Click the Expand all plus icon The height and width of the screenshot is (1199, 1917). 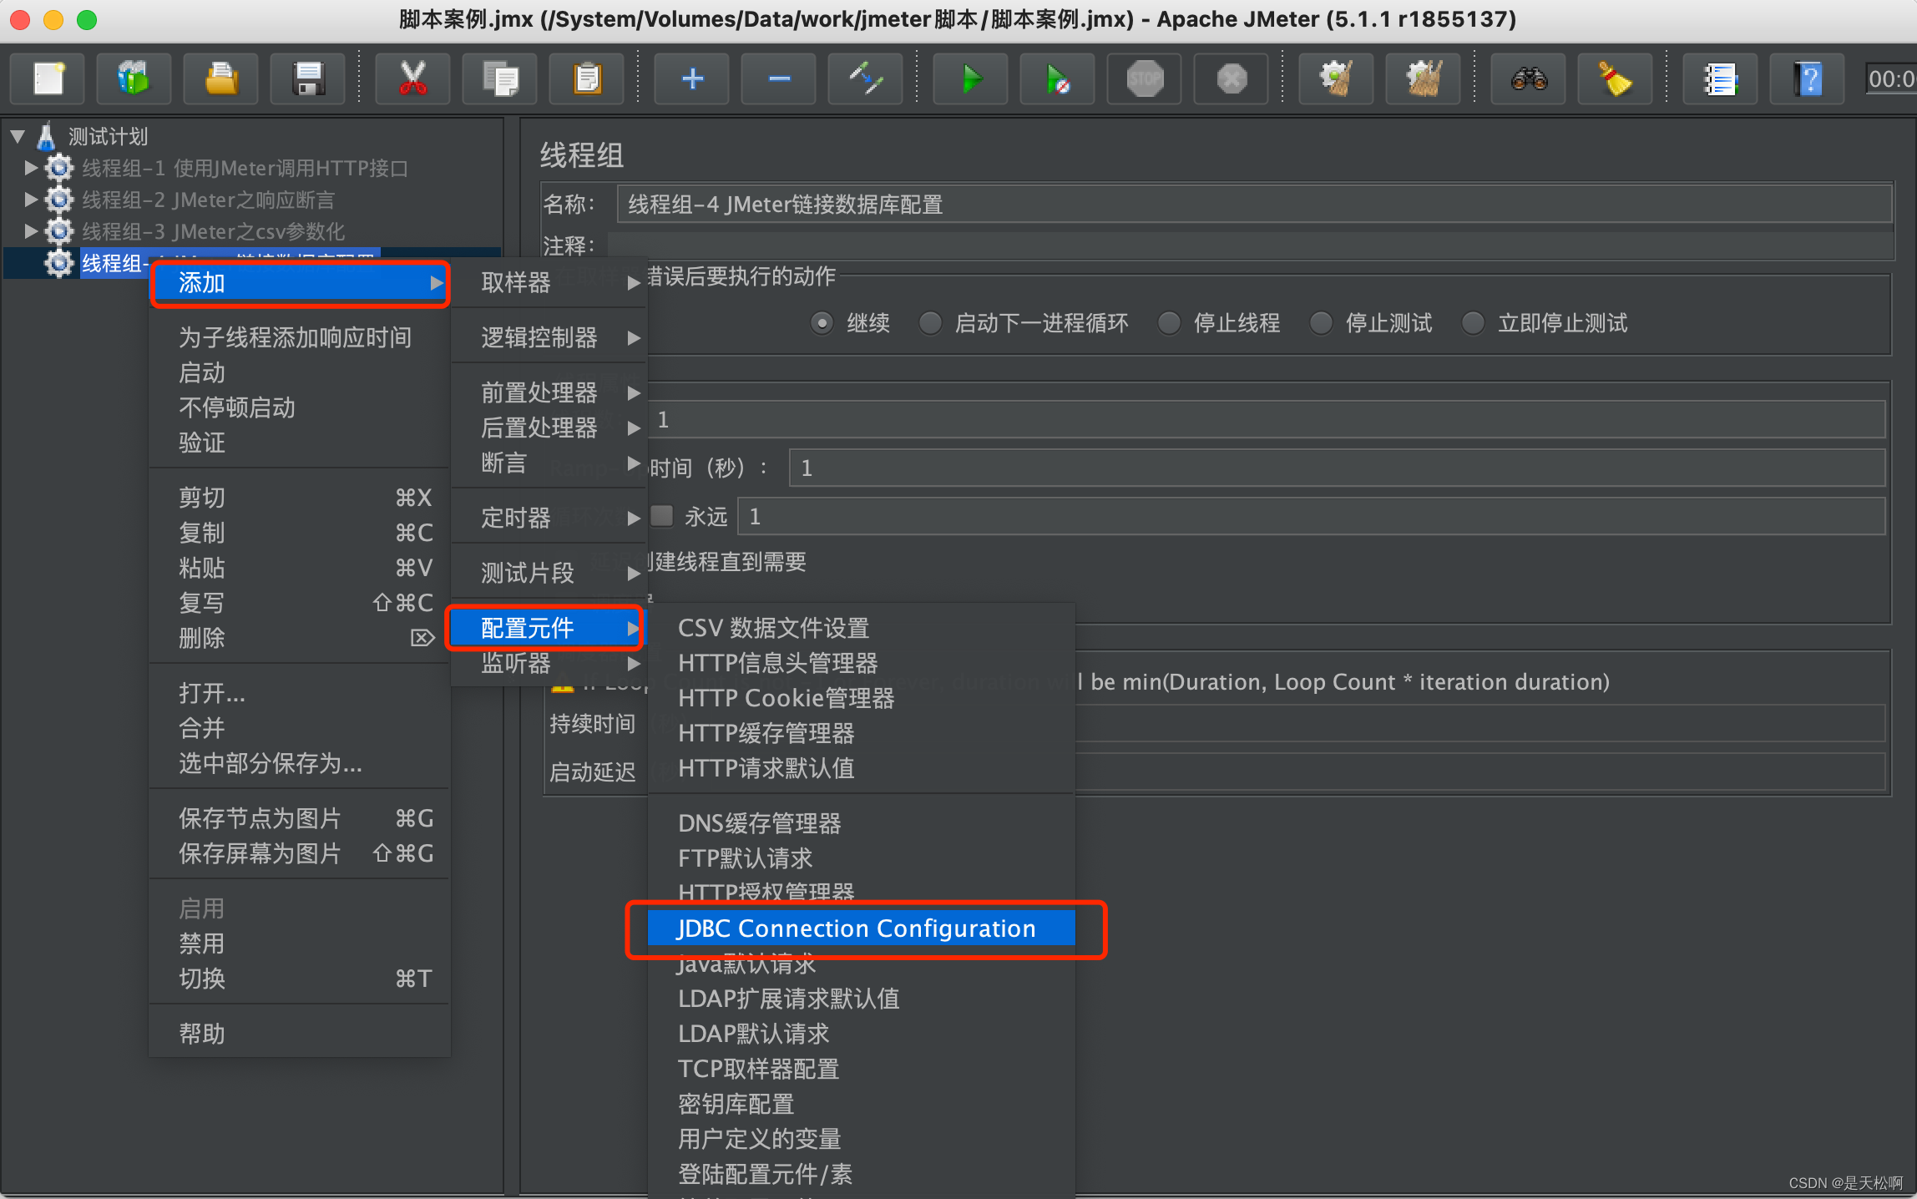pos(692,79)
